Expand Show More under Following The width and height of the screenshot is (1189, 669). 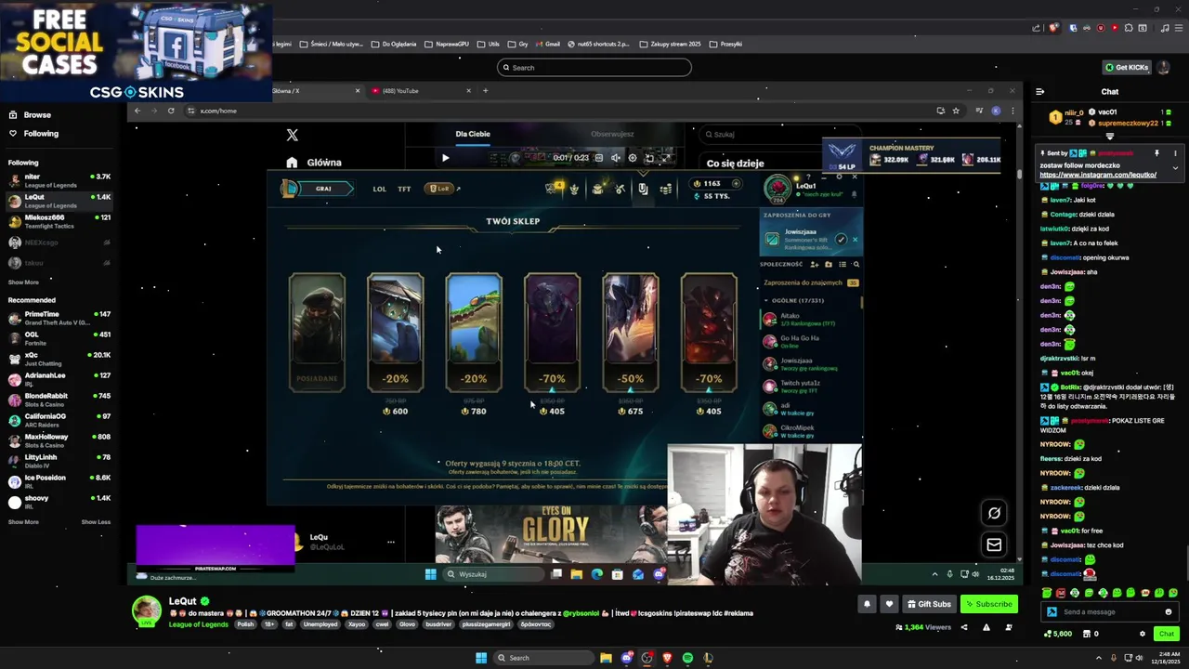[23, 282]
